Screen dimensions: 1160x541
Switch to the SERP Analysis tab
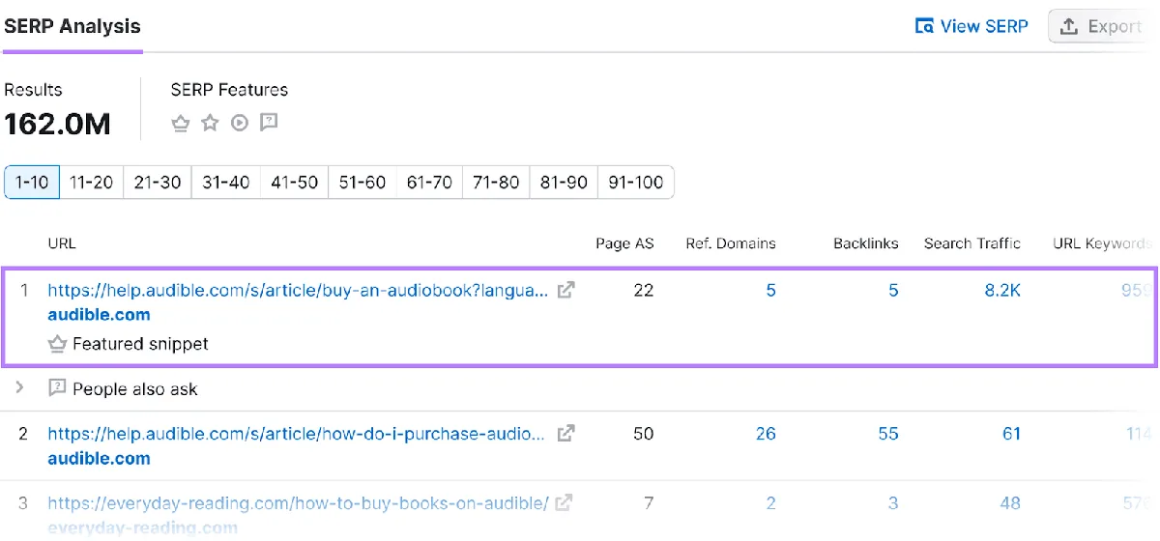[x=72, y=26]
